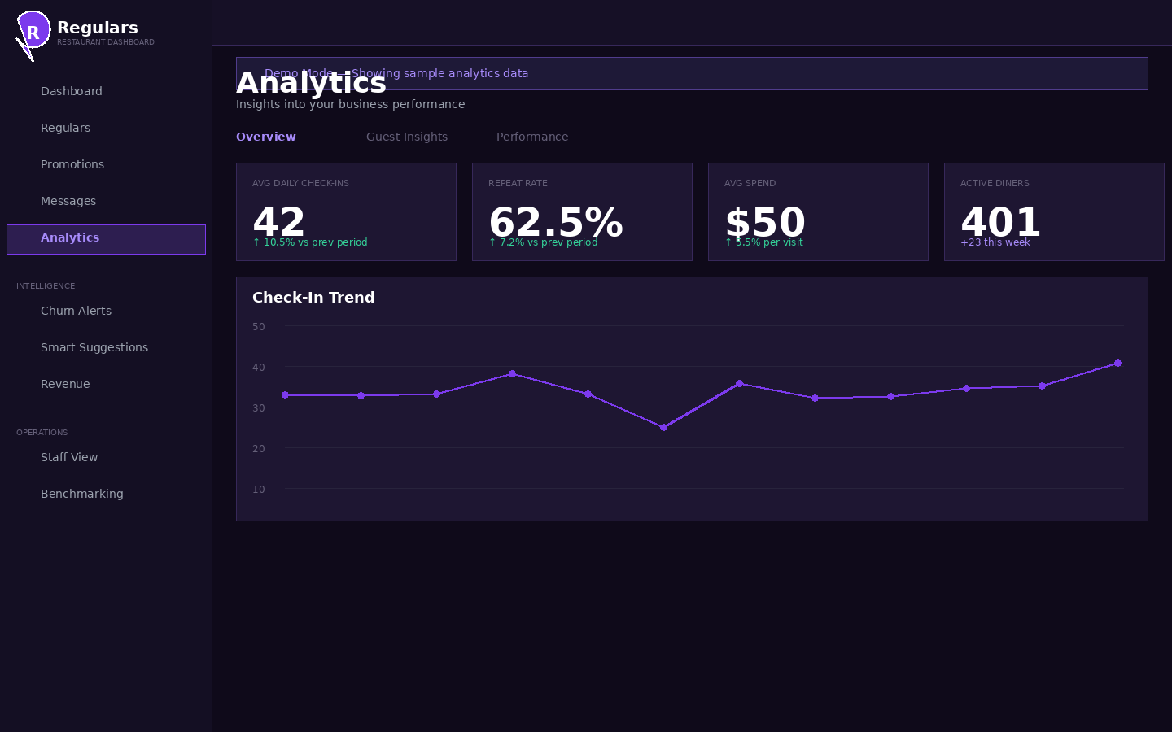Navigate to the Regulars page
1172x732 pixels.
(65, 128)
